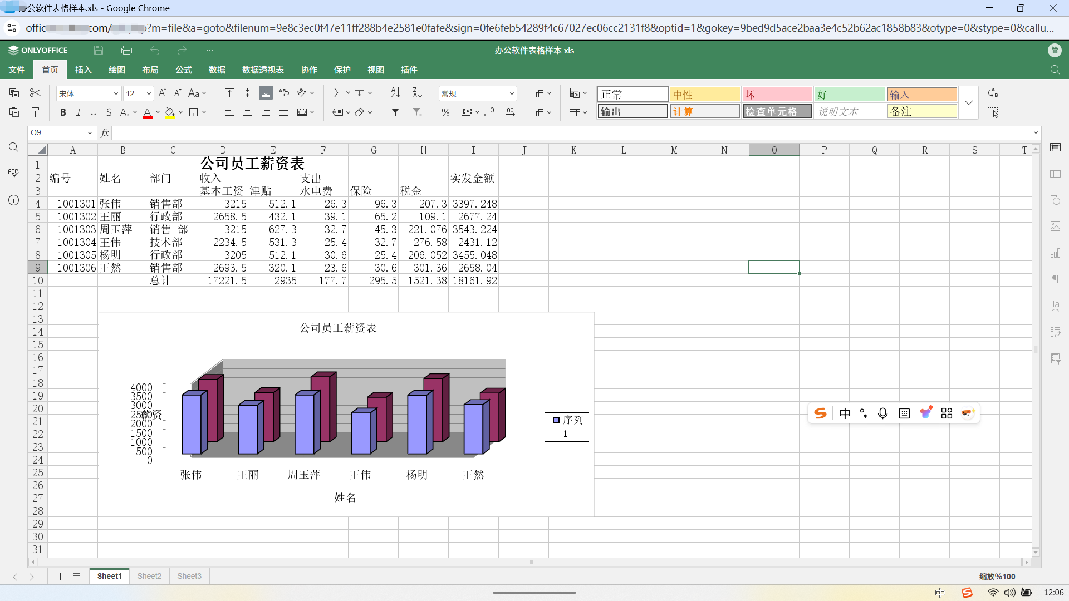Open the font name dropdown 宋体

point(89,93)
